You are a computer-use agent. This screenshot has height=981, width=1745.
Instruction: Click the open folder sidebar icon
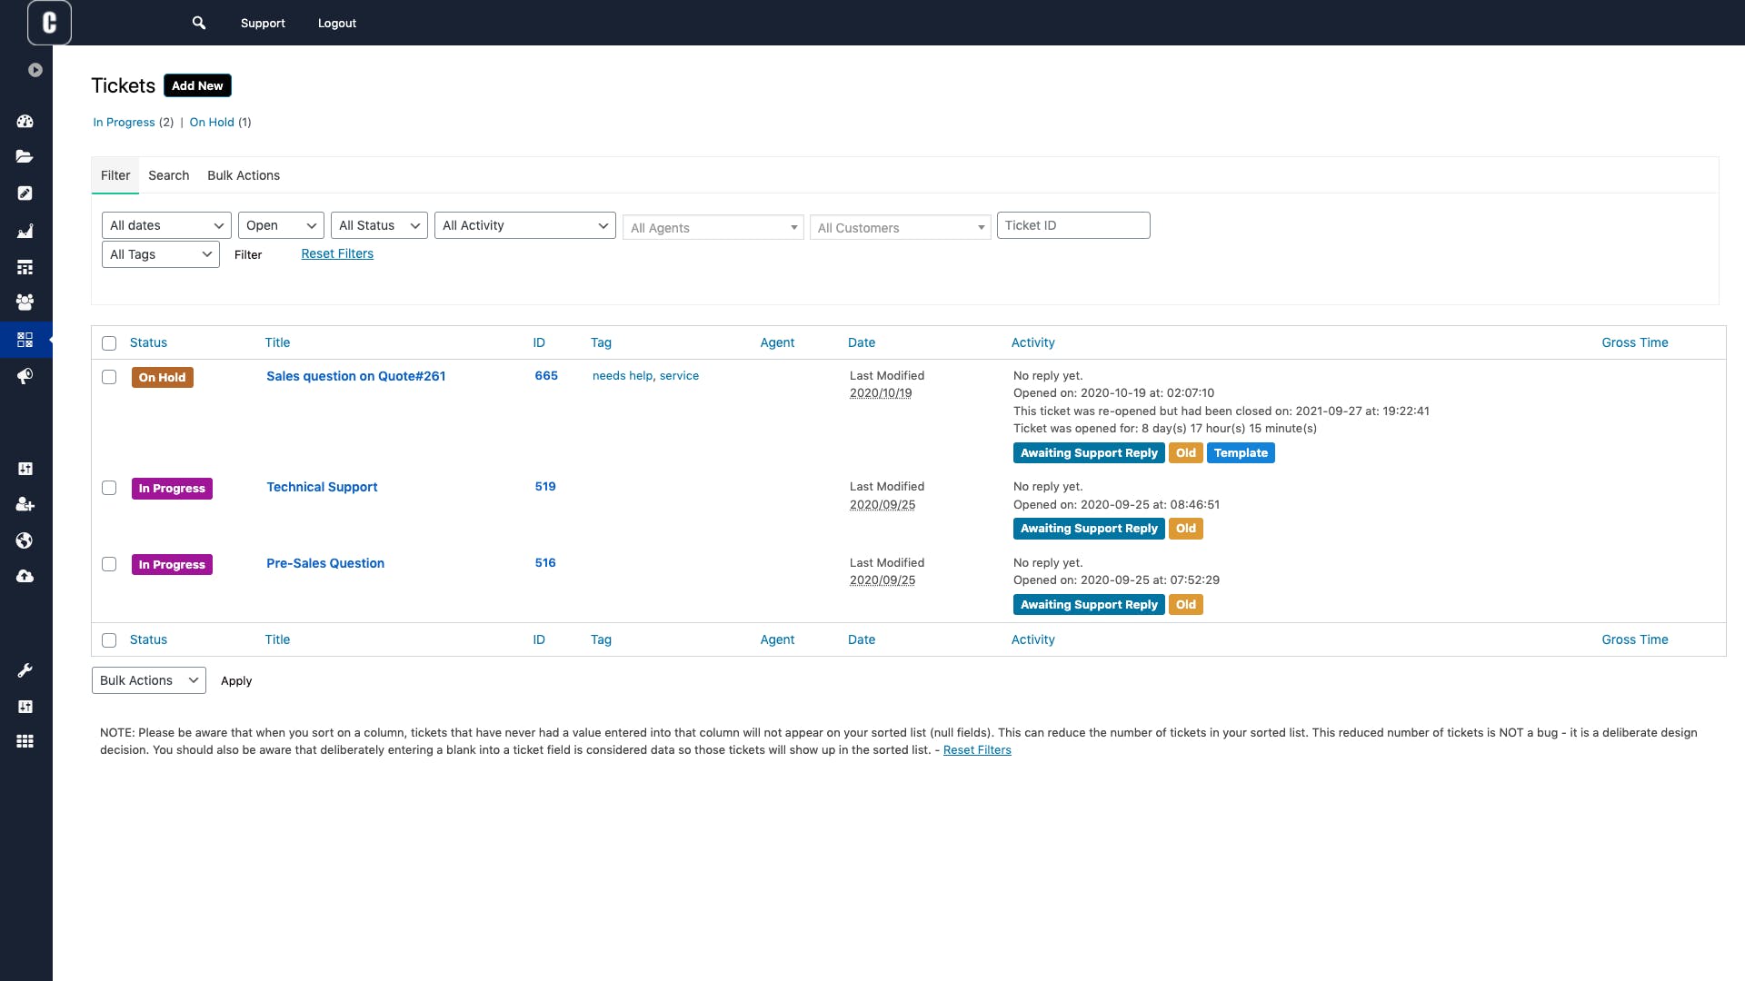tap(25, 156)
